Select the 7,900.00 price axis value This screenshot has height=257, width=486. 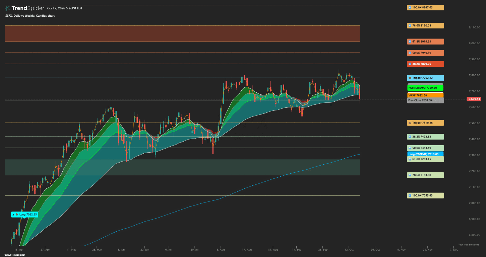[x=474, y=60]
